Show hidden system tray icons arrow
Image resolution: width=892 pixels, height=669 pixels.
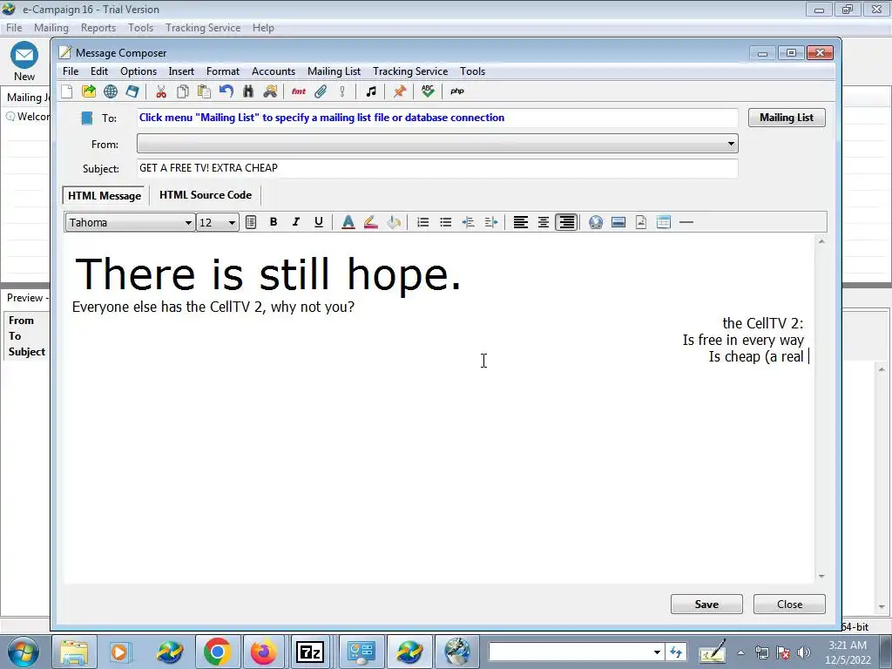tap(740, 652)
